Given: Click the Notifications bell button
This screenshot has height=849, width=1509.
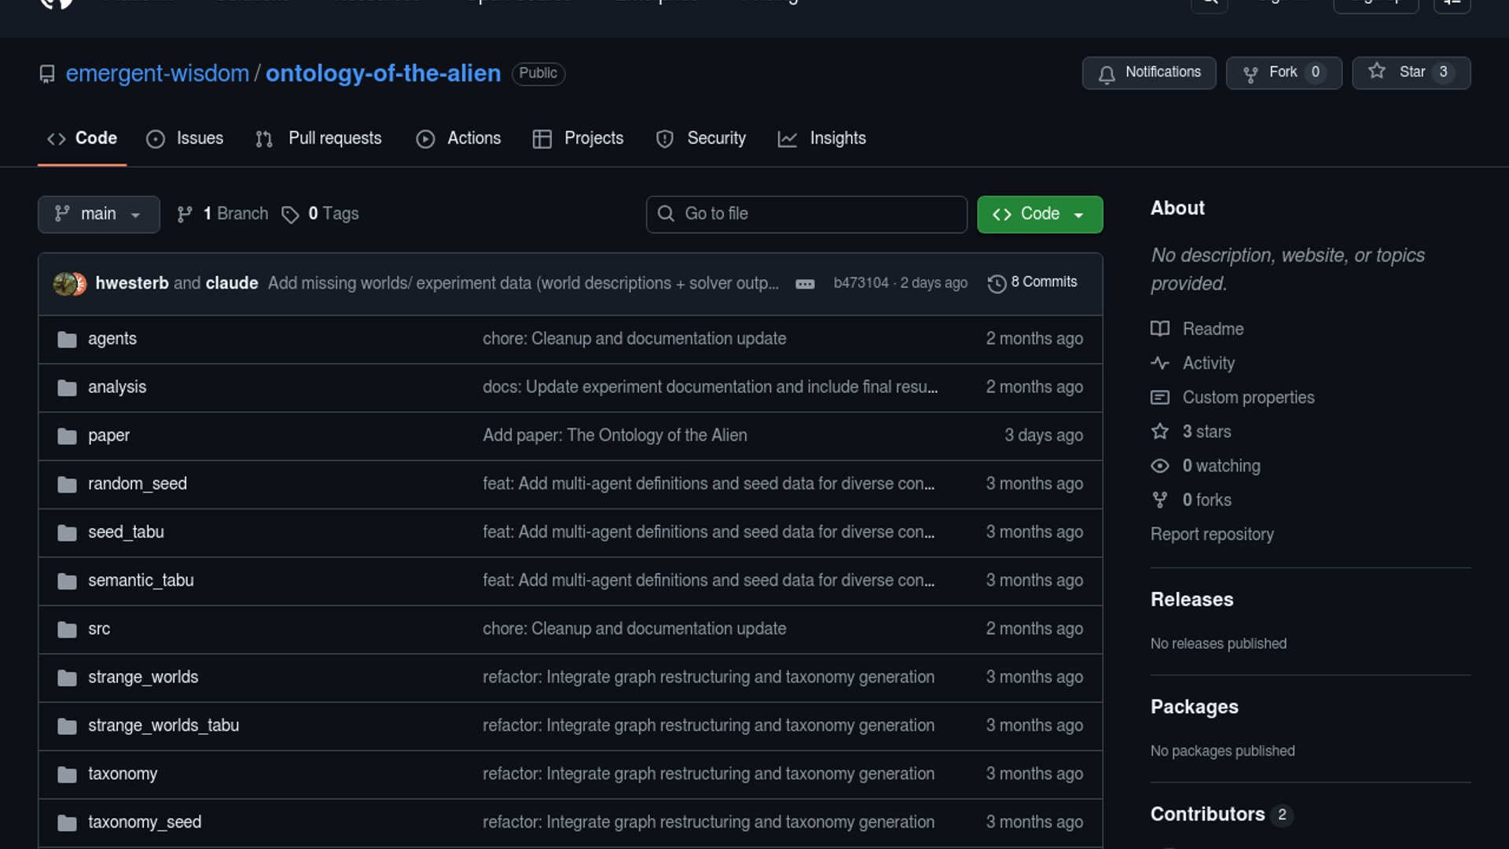Looking at the screenshot, I should (1148, 72).
